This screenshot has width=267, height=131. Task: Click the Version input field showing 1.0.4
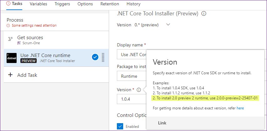tap(131, 99)
